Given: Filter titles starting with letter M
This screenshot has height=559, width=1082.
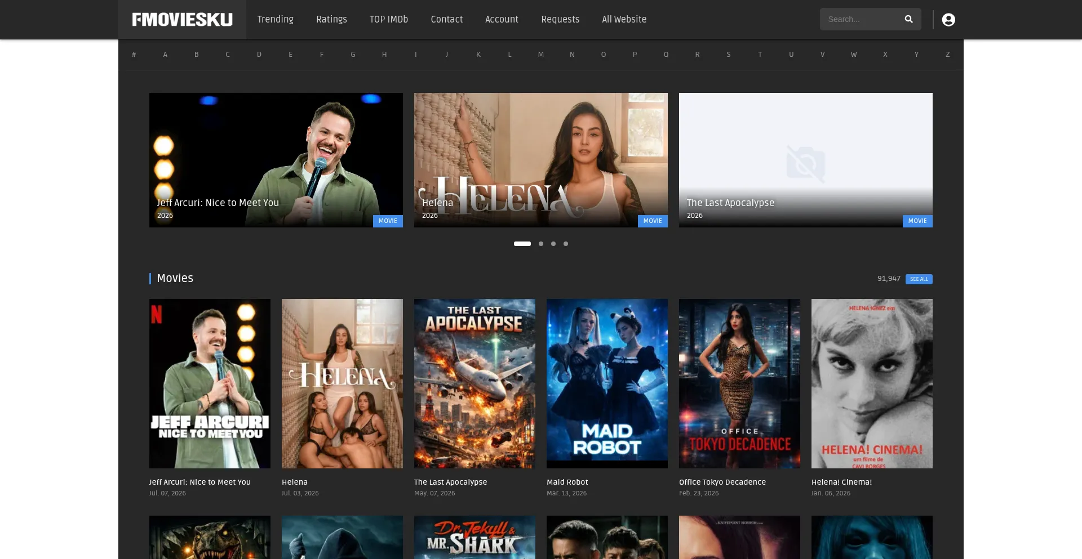Looking at the screenshot, I should pyautogui.click(x=541, y=55).
